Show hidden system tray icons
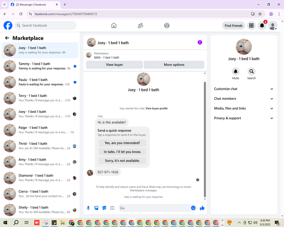284x227 pixels. (x=239, y=222)
